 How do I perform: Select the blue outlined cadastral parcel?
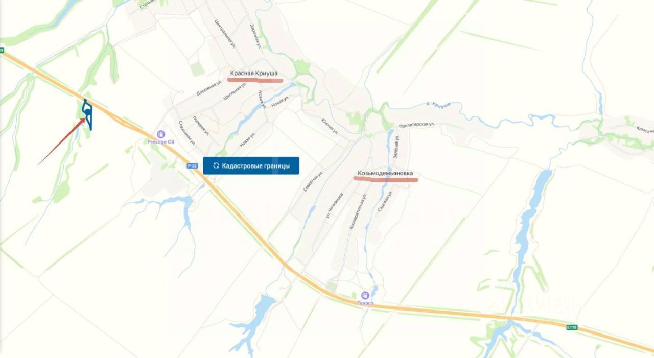tap(87, 114)
